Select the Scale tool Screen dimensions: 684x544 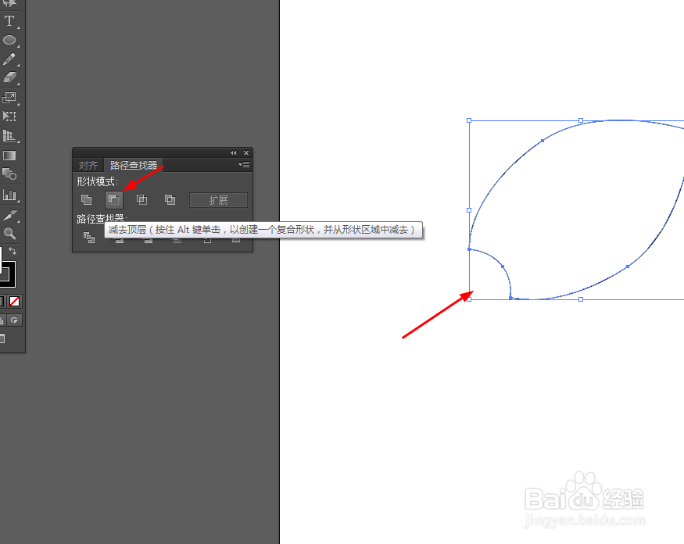point(9,97)
